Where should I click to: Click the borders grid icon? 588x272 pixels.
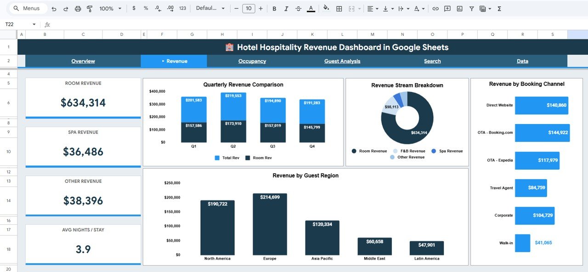click(x=339, y=9)
